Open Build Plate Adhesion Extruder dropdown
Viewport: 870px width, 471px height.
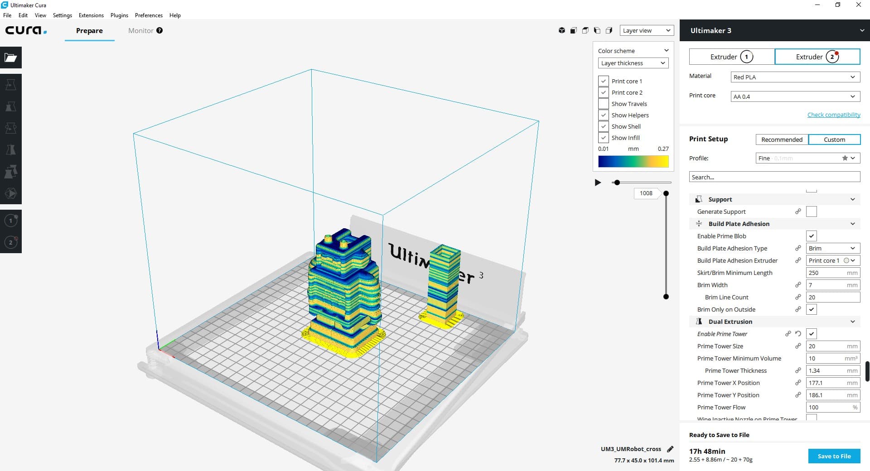[x=833, y=260]
